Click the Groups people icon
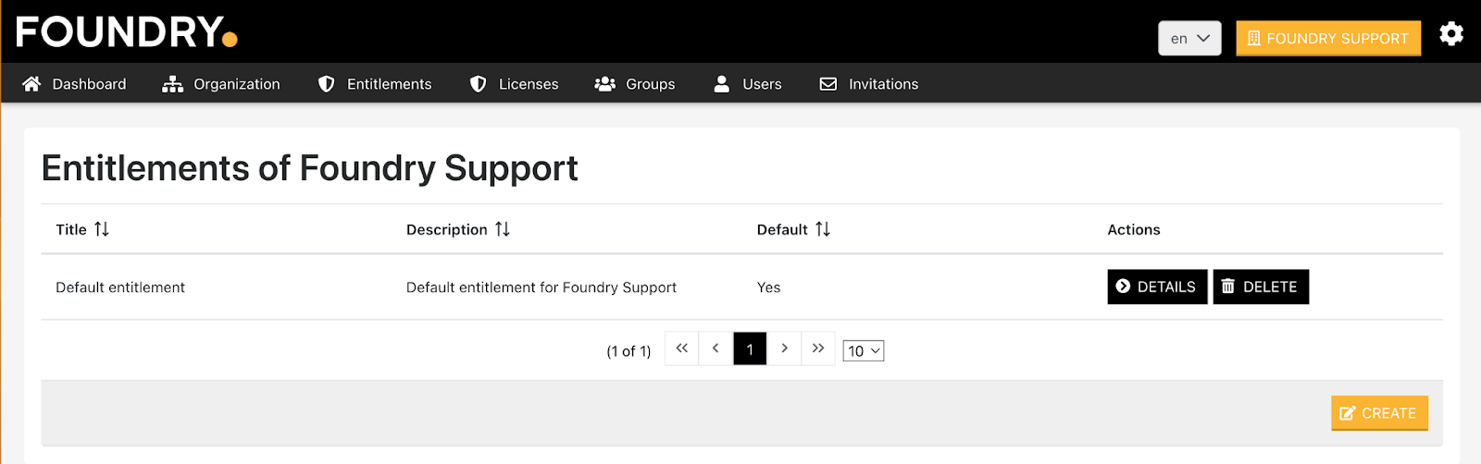Image resolution: width=1481 pixels, height=464 pixels. click(605, 84)
